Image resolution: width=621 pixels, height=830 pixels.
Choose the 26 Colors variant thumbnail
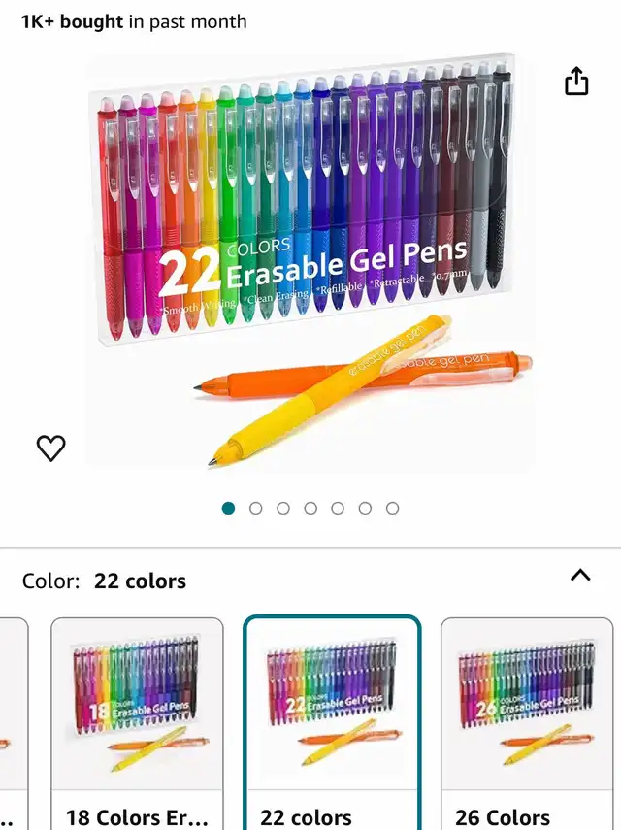click(527, 704)
